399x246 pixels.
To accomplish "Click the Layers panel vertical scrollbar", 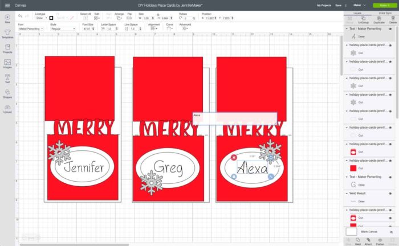I will (397, 72).
